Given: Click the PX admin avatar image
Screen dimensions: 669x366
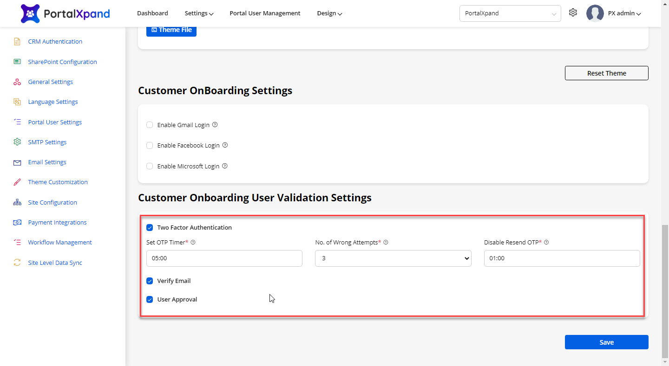Looking at the screenshot, I should [x=595, y=13].
